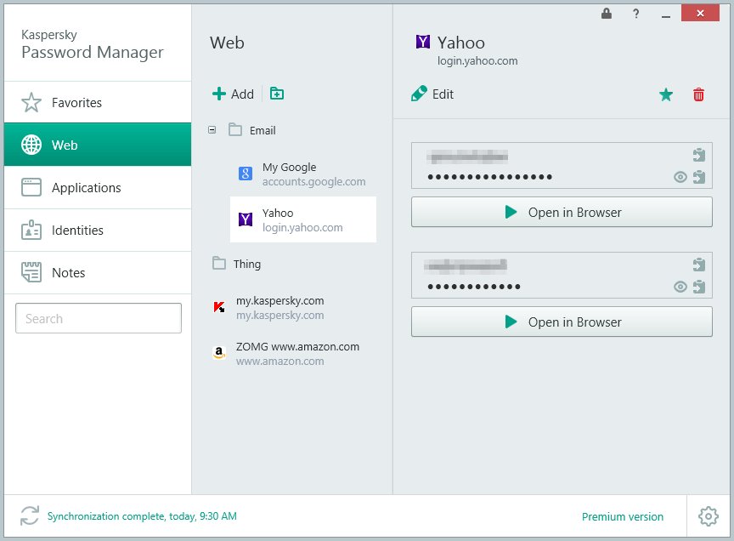Reveal the second account's password with eye icon
This screenshot has height=541, width=734.
coord(680,287)
